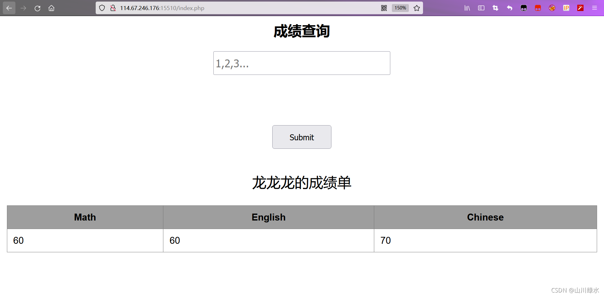Open the browser home page

pyautogui.click(x=51, y=8)
